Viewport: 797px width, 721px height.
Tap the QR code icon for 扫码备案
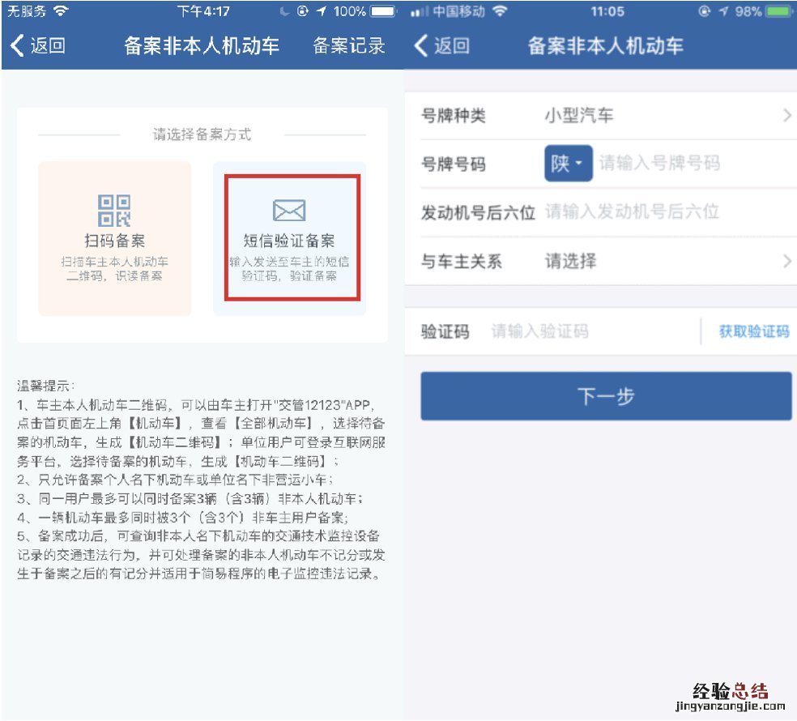click(114, 211)
